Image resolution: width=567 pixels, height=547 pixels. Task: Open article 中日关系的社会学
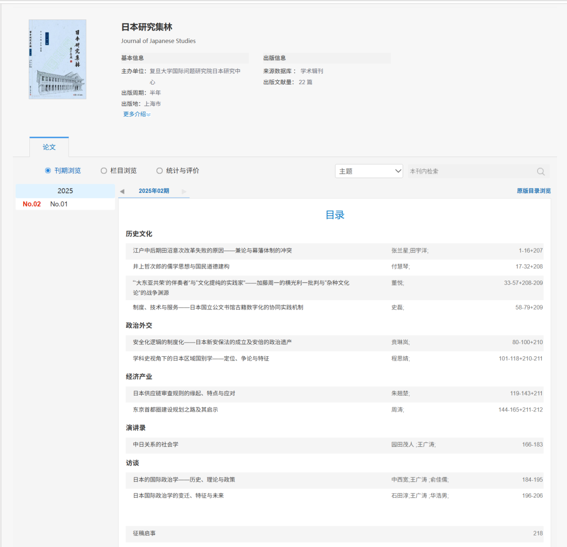pos(155,444)
